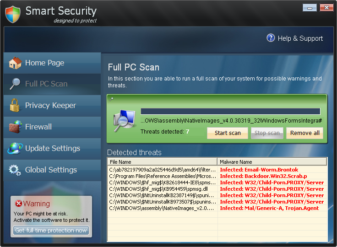Open the Help & Support link
The height and width of the screenshot is (247, 337).
point(300,38)
